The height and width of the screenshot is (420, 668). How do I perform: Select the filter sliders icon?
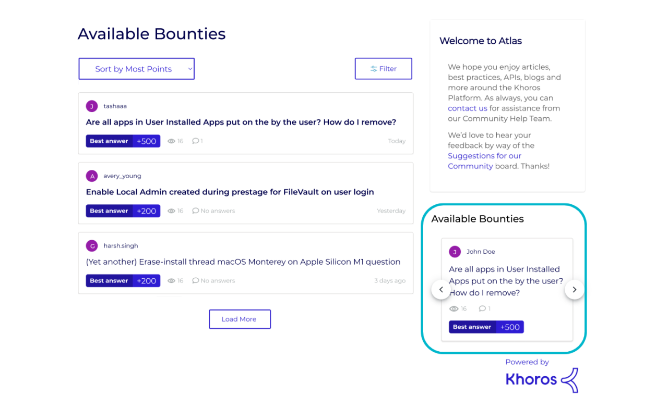point(374,68)
